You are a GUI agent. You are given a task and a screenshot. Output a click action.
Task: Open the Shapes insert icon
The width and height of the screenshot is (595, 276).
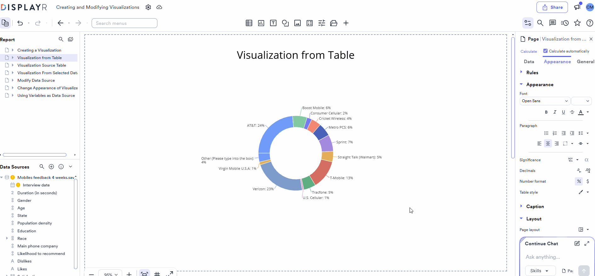click(286, 23)
